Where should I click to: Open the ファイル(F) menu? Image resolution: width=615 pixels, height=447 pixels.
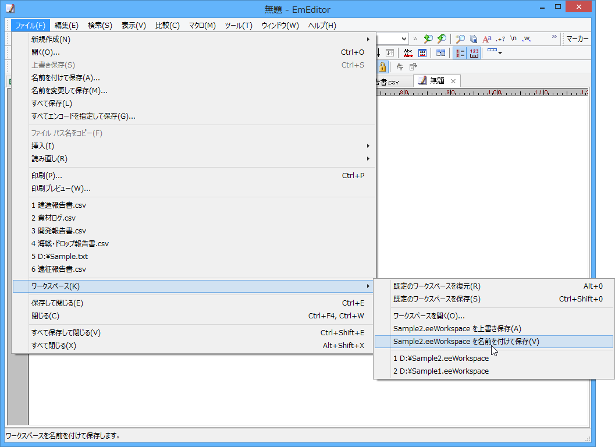(30, 26)
